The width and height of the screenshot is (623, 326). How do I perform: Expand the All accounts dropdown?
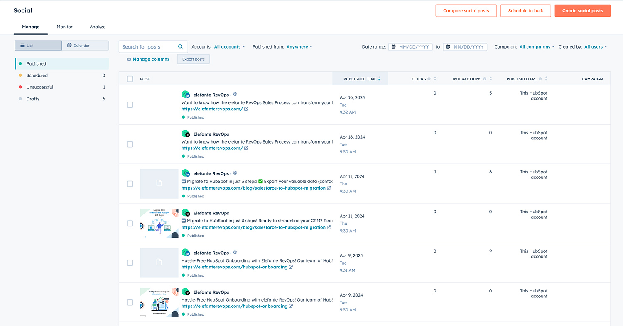(x=229, y=47)
